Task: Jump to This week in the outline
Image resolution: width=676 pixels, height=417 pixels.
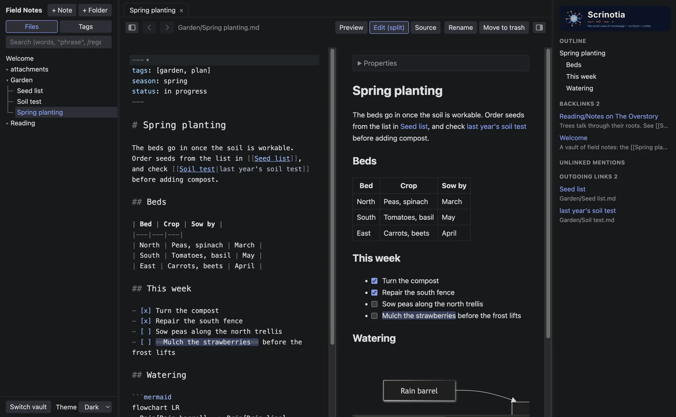Action: [x=581, y=77]
